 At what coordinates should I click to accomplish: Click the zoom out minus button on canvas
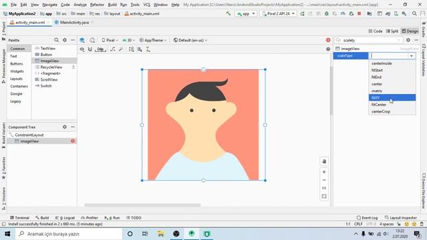[x=324, y=180]
